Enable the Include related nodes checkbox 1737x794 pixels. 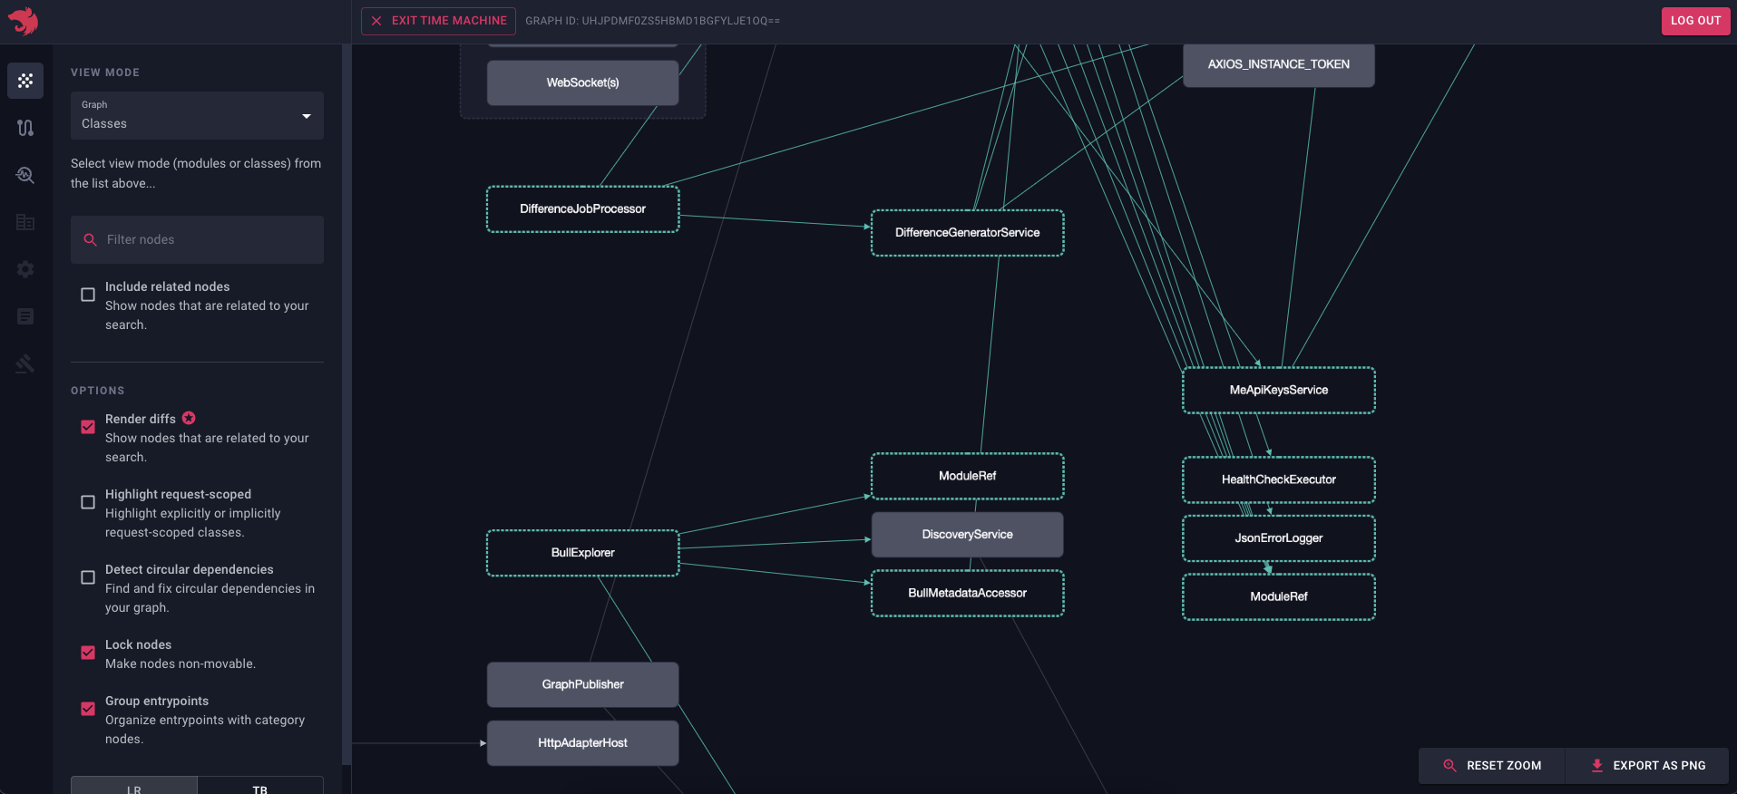pyautogui.click(x=88, y=295)
